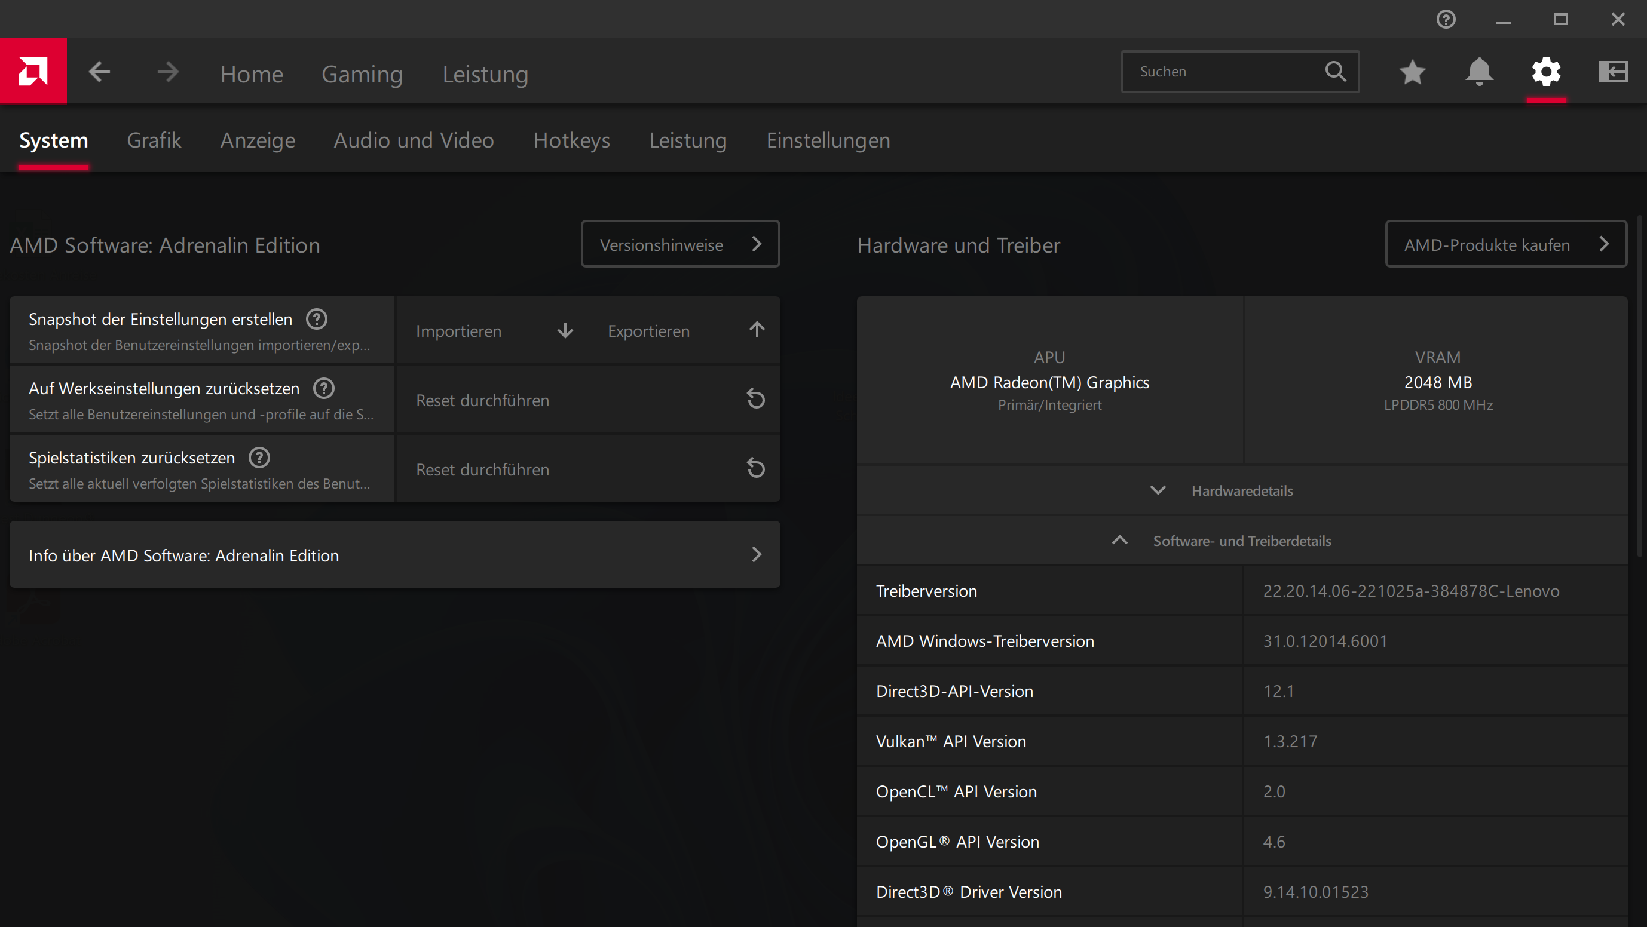The image size is (1647, 927).
Task: Close the AMD Software window
Action: pyautogui.click(x=1618, y=20)
